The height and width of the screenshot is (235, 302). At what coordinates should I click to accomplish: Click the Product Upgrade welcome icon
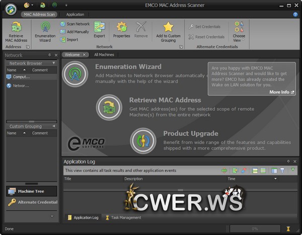[143, 140]
